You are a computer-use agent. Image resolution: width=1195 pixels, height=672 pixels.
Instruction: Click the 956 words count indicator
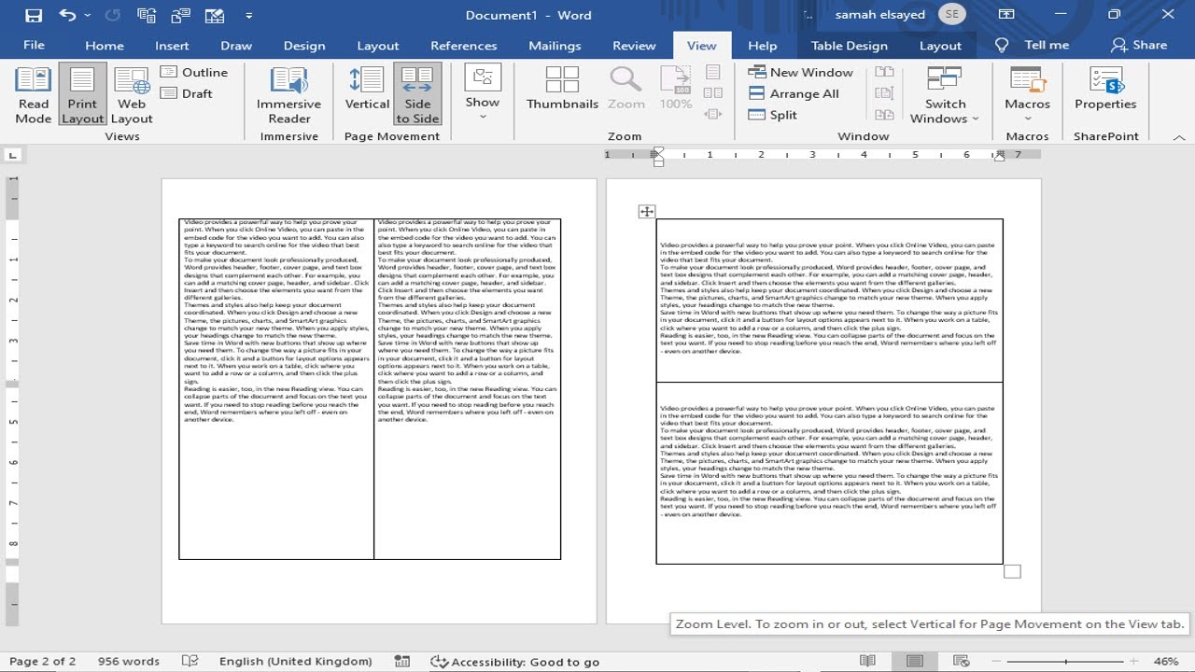pos(129,661)
